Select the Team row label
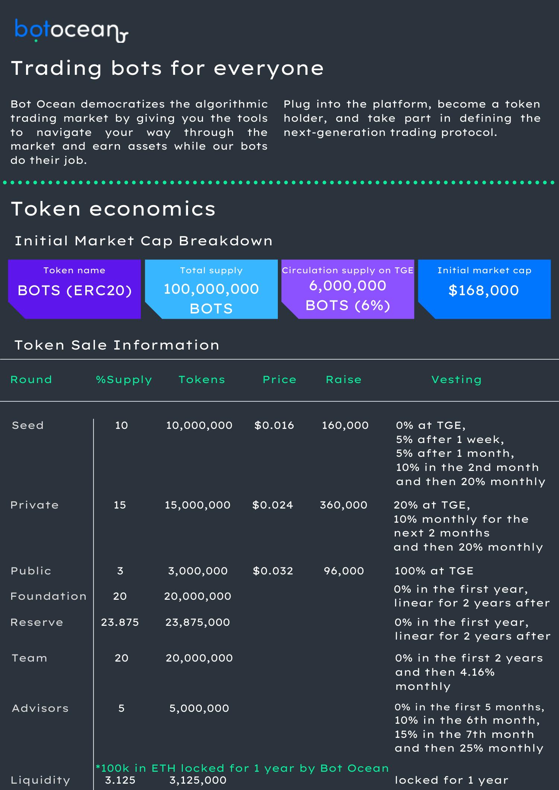This screenshot has height=790, width=559. click(x=29, y=658)
